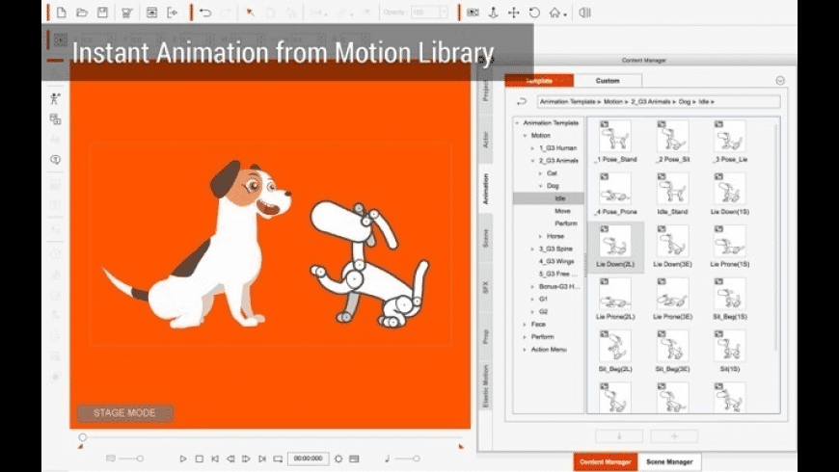Jump to the start frame

click(x=214, y=459)
